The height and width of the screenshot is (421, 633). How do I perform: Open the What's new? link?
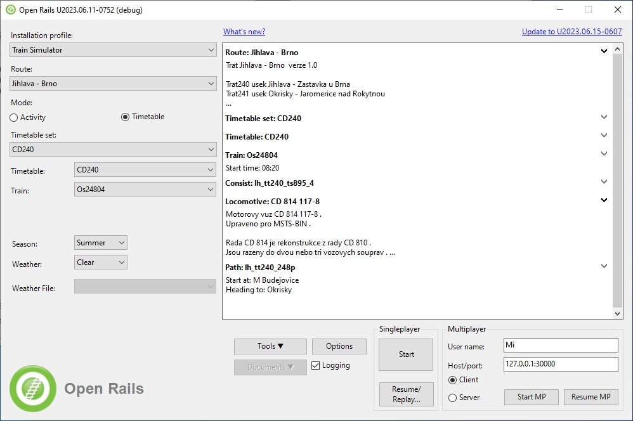click(244, 32)
